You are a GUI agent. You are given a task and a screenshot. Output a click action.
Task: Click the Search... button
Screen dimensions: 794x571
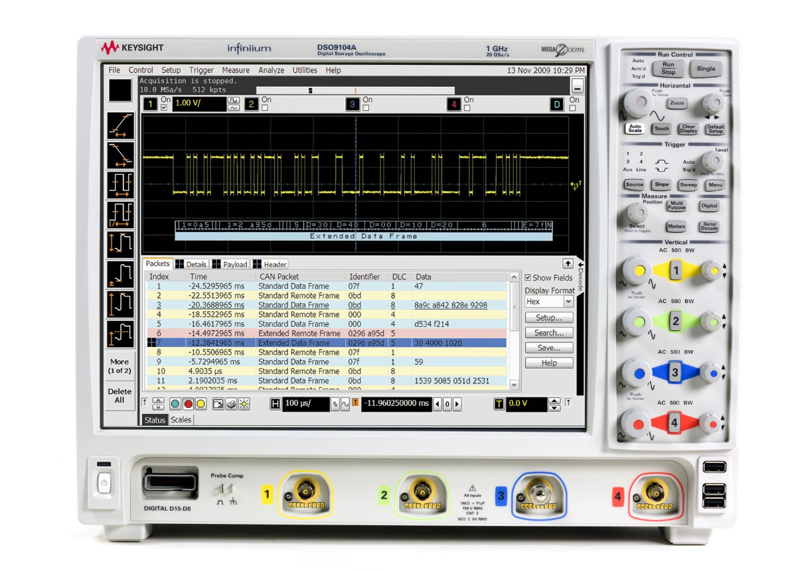(549, 333)
